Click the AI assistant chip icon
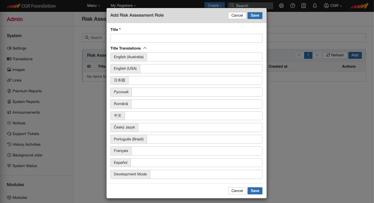This screenshot has height=203, width=374. pos(281,5)
